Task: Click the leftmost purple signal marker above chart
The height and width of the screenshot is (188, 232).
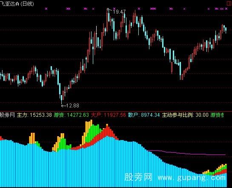Action: [46, 8]
